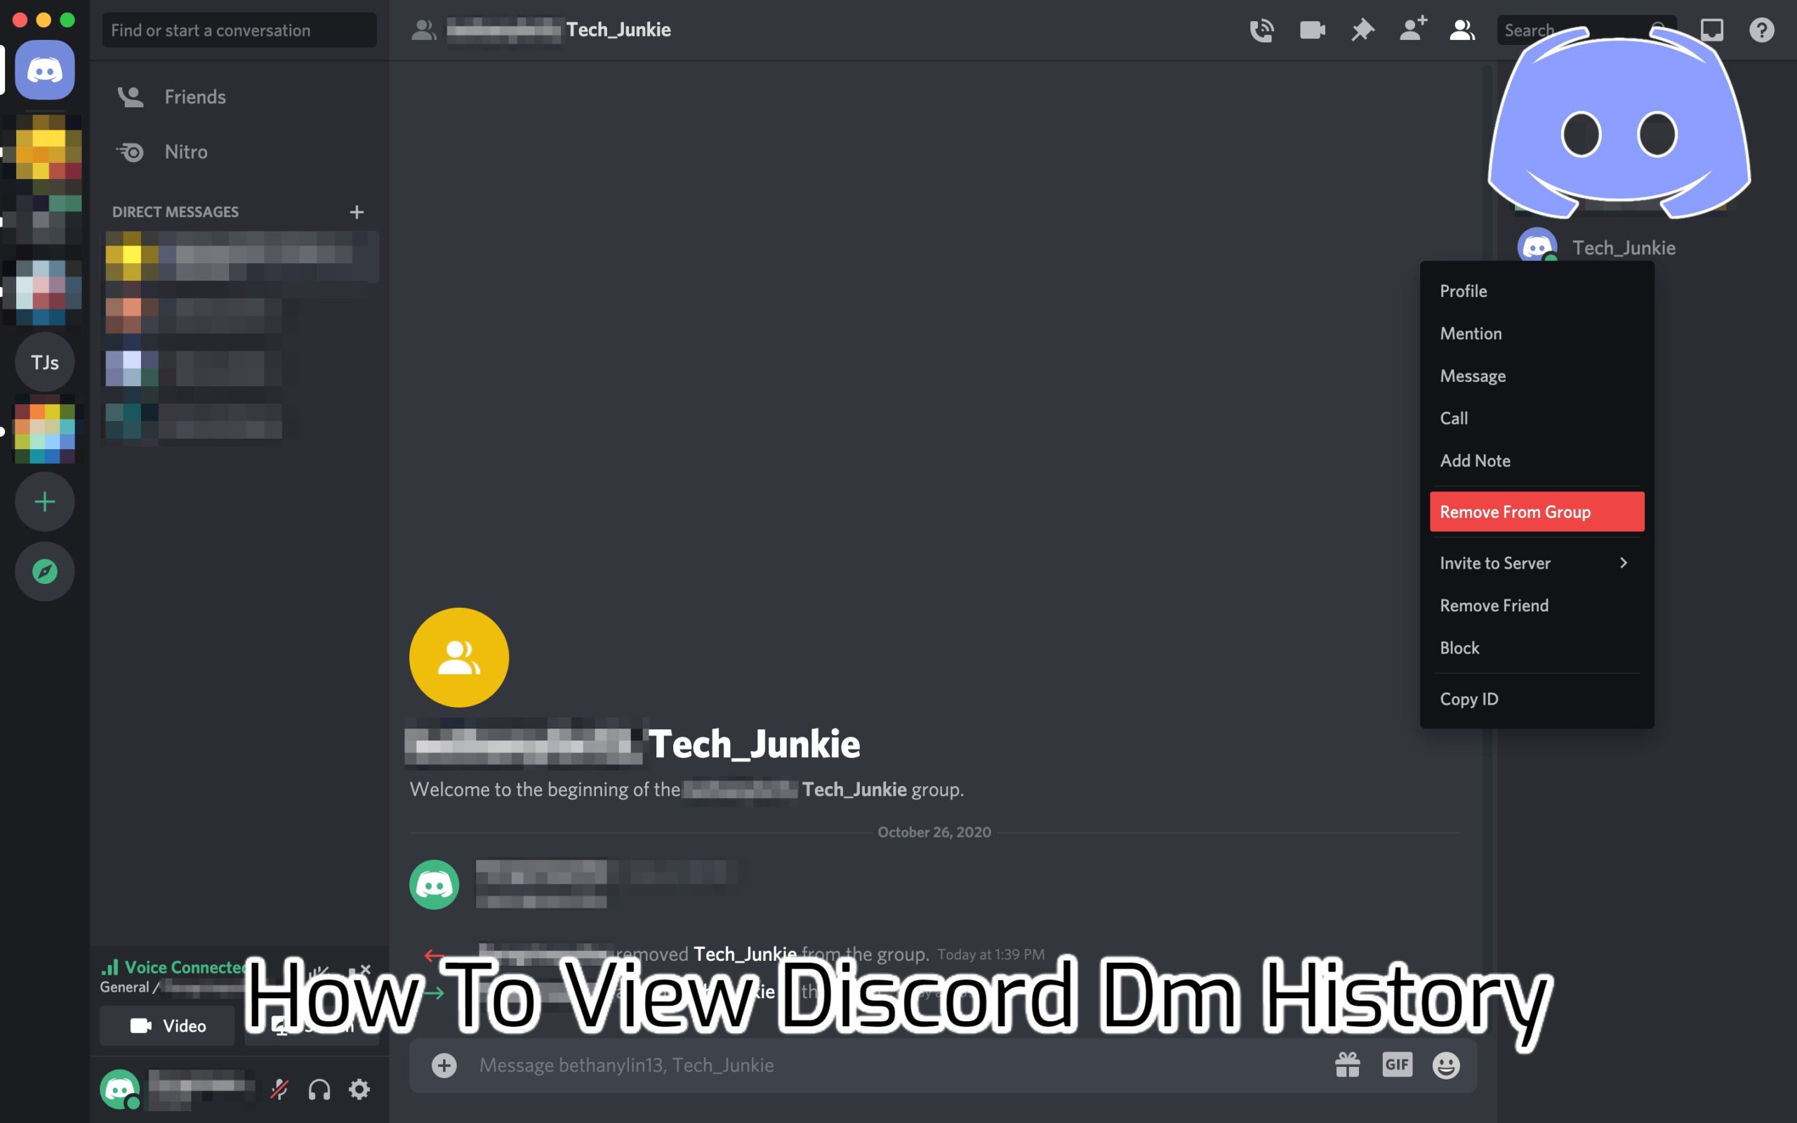
Task: Toggle mute button in voice panel
Action: [x=279, y=1088]
